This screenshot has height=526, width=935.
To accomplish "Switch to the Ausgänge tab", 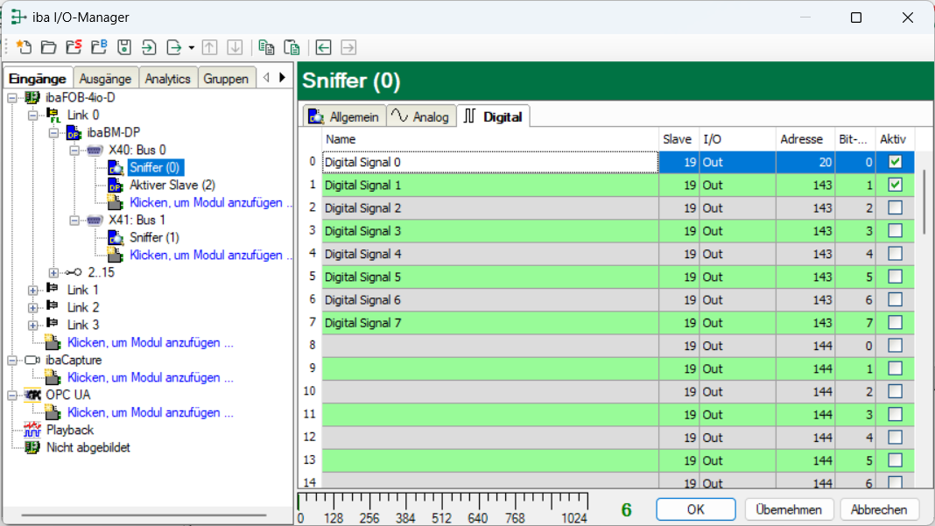I will click(106, 79).
